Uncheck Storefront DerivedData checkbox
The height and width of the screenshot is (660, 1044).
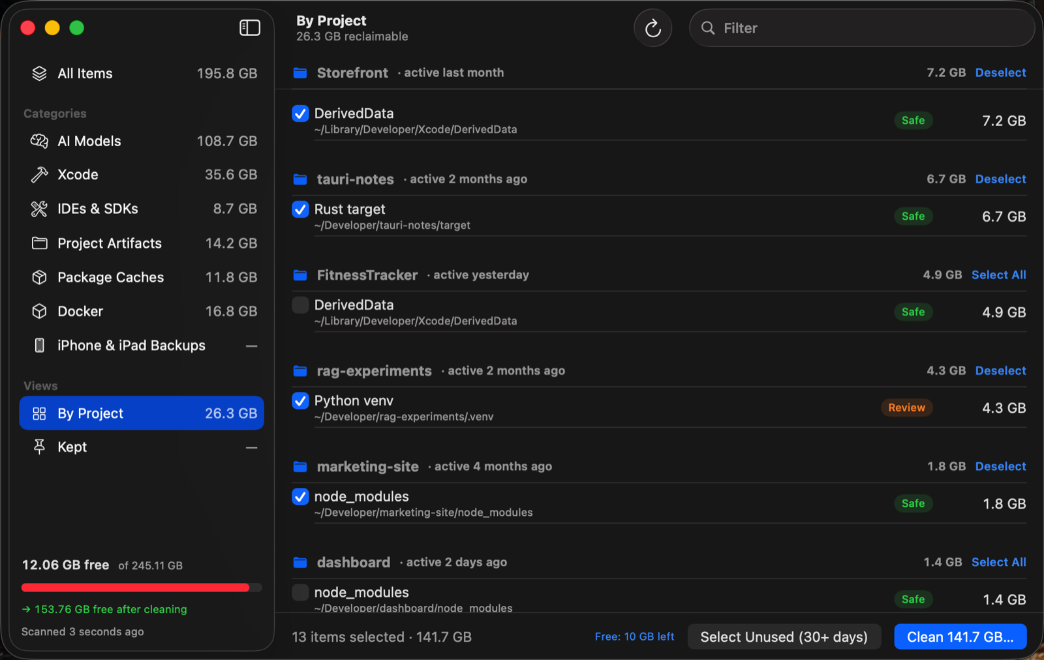pos(300,113)
